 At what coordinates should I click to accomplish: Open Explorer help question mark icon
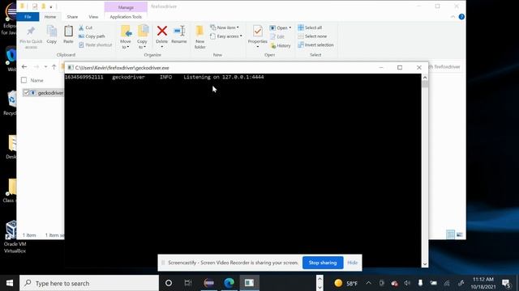[x=461, y=17]
